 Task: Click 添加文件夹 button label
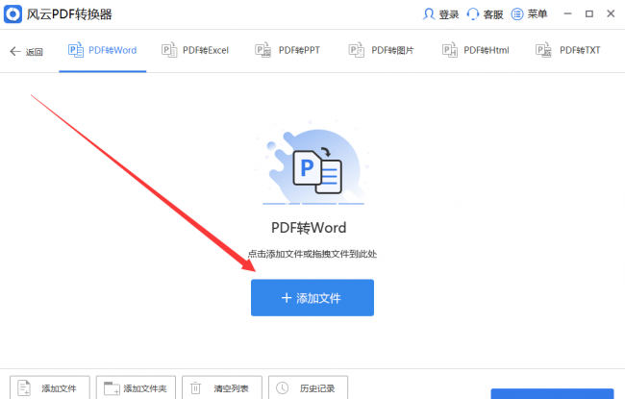(145, 388)
